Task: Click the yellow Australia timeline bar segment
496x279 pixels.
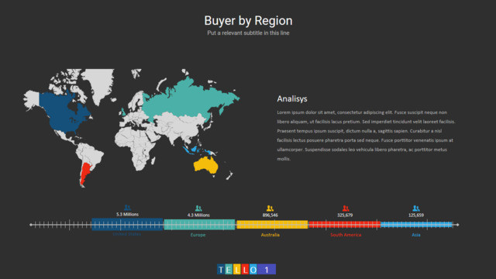Action: pyautogui.click(x=272, y=225)
